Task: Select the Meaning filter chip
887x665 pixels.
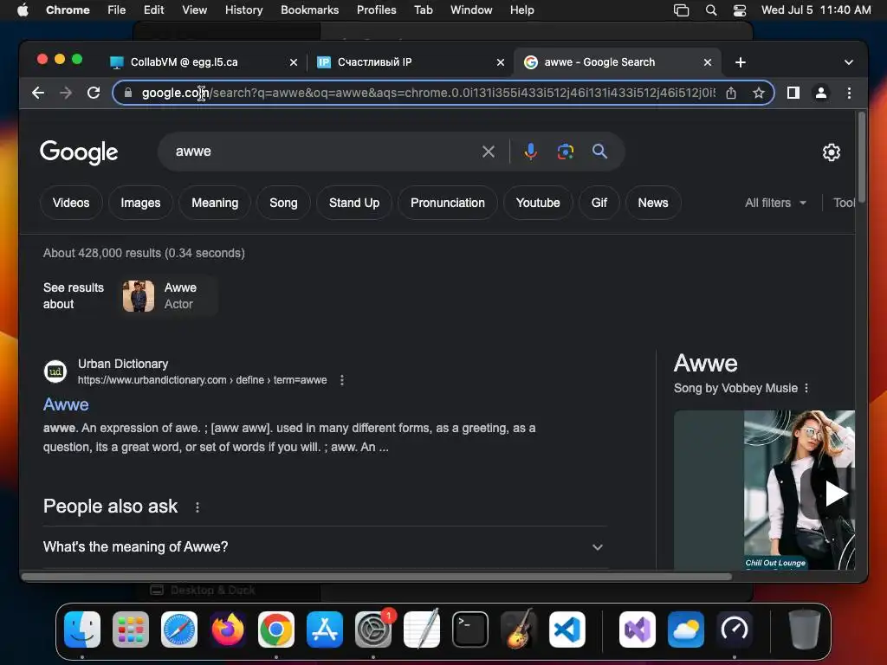Action: click(x=215, y=203)
